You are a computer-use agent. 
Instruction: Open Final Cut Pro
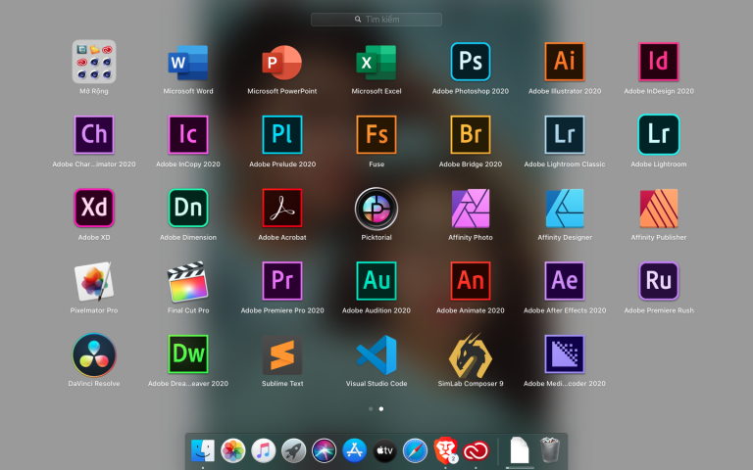pos(188,282)
